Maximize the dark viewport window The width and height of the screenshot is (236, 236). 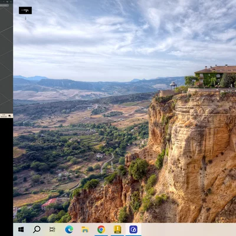(x=7, y=2)
